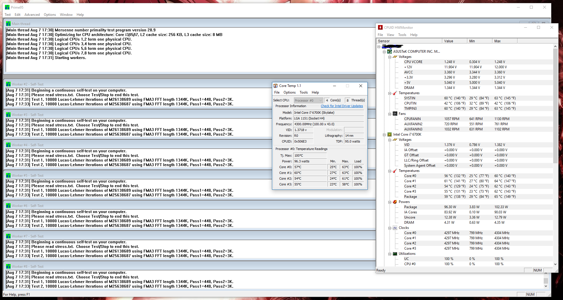Click the thermometer icon beside ASUSTeK Temperatures

[395, 93]
